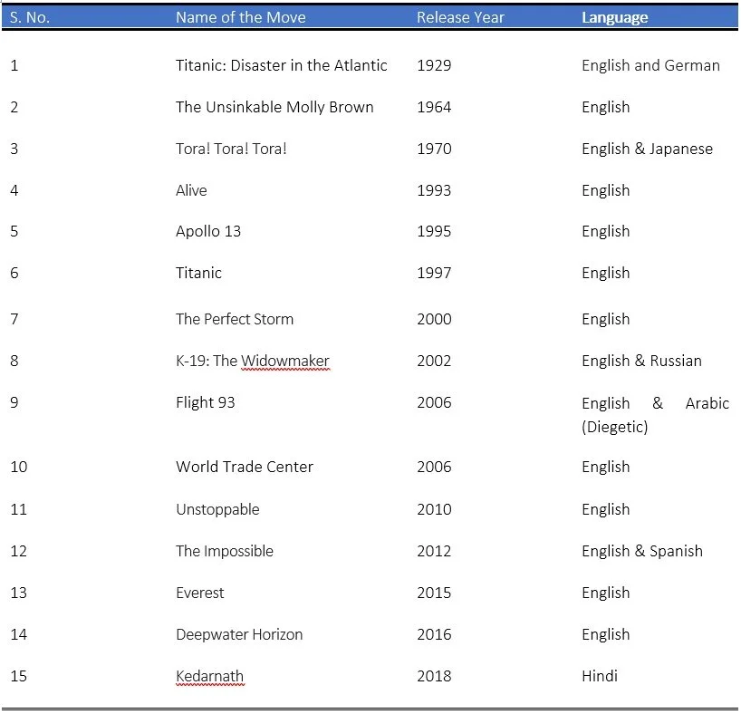Click the 'S. No.' column header
Image resolution: width=741 pixels, height=714 pixels.
pyautogui.click(x=29, y=17)
